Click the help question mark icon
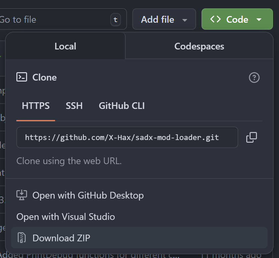The height and width of the screenshot is (258, 279). pyautogui.click(x=254, y=78)
